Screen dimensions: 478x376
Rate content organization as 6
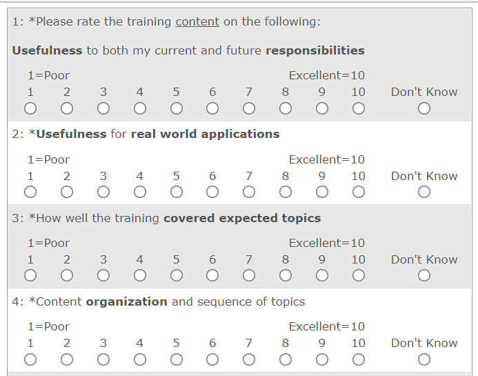(x=212, y=359)
